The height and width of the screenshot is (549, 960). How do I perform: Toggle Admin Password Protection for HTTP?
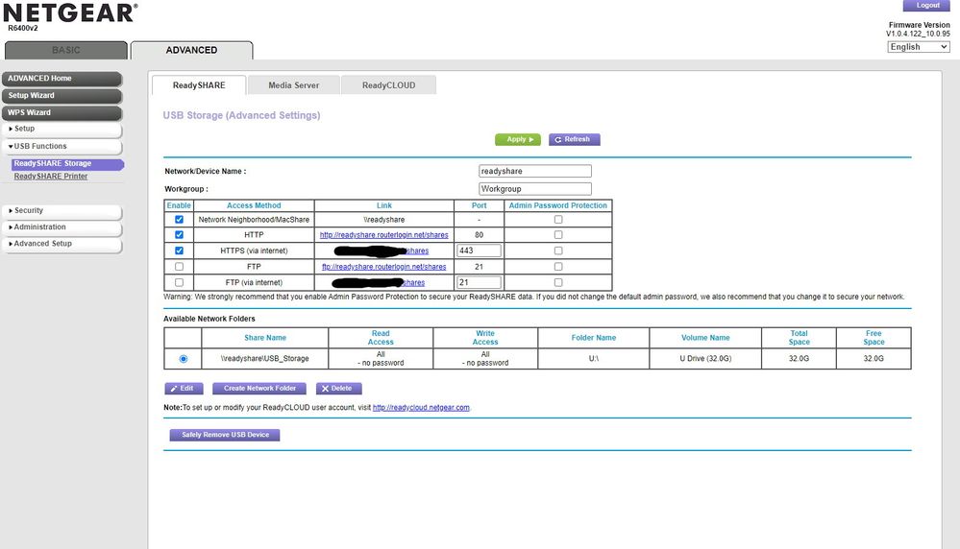click(x=558, y=235)
